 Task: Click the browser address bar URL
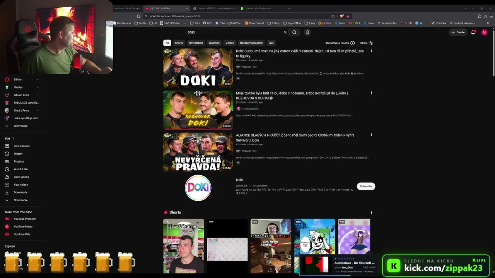175,16
